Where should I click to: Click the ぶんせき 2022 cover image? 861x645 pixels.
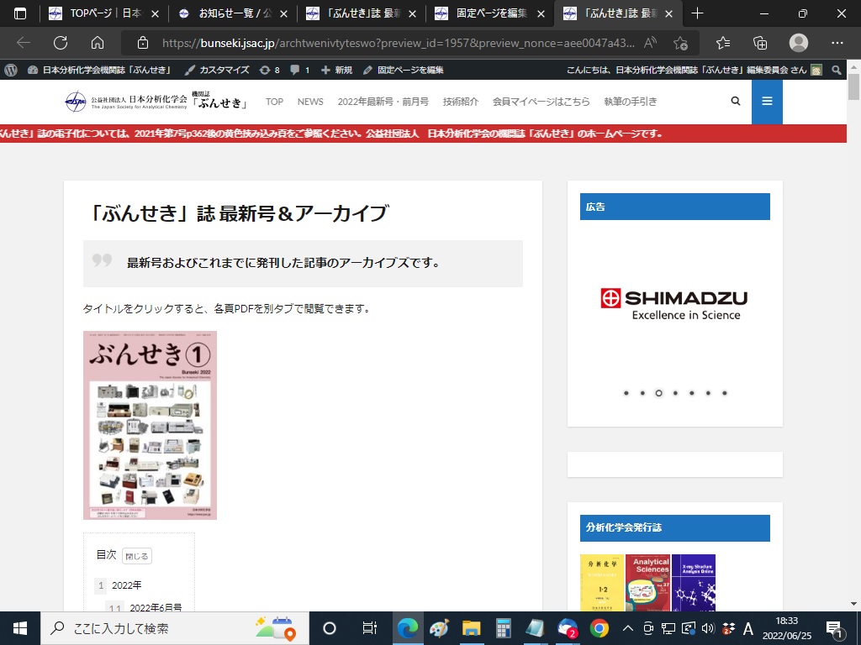pos(150,425)
